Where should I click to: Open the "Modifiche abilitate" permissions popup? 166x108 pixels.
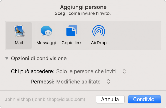pyautogui.click(x=78, y=82)
